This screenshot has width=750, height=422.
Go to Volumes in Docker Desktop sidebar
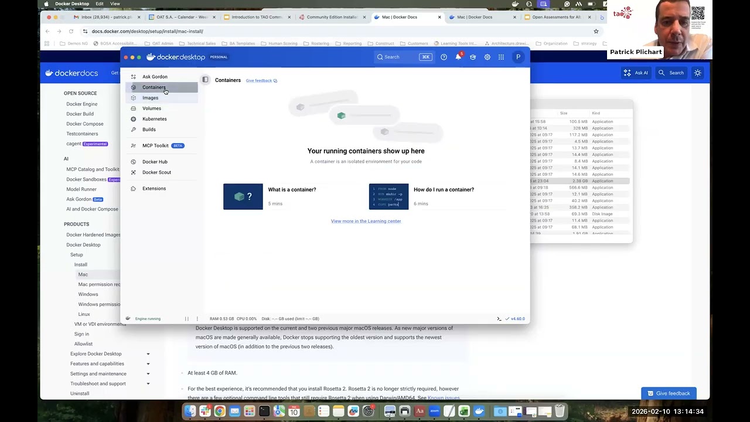[x=151, y=108]
